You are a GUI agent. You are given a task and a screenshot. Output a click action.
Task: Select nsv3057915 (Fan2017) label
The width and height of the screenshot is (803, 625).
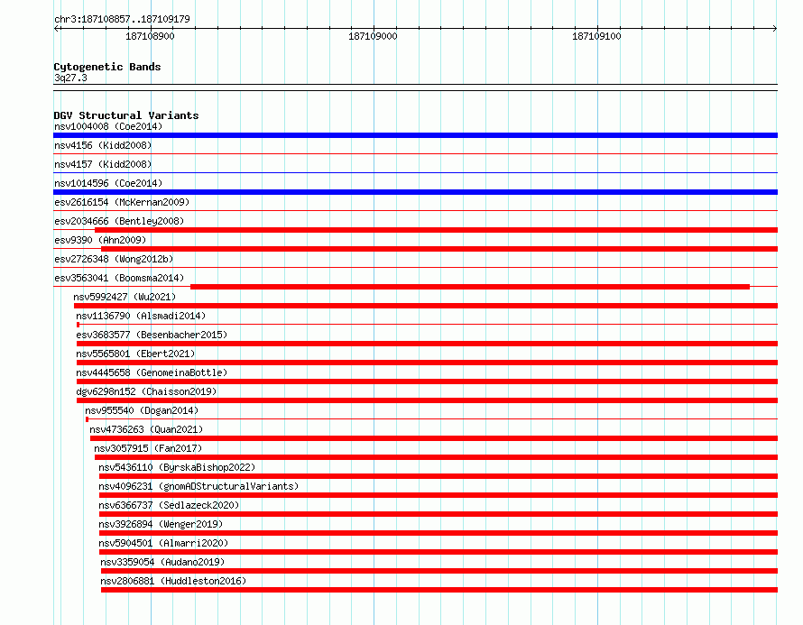(148, 448)
